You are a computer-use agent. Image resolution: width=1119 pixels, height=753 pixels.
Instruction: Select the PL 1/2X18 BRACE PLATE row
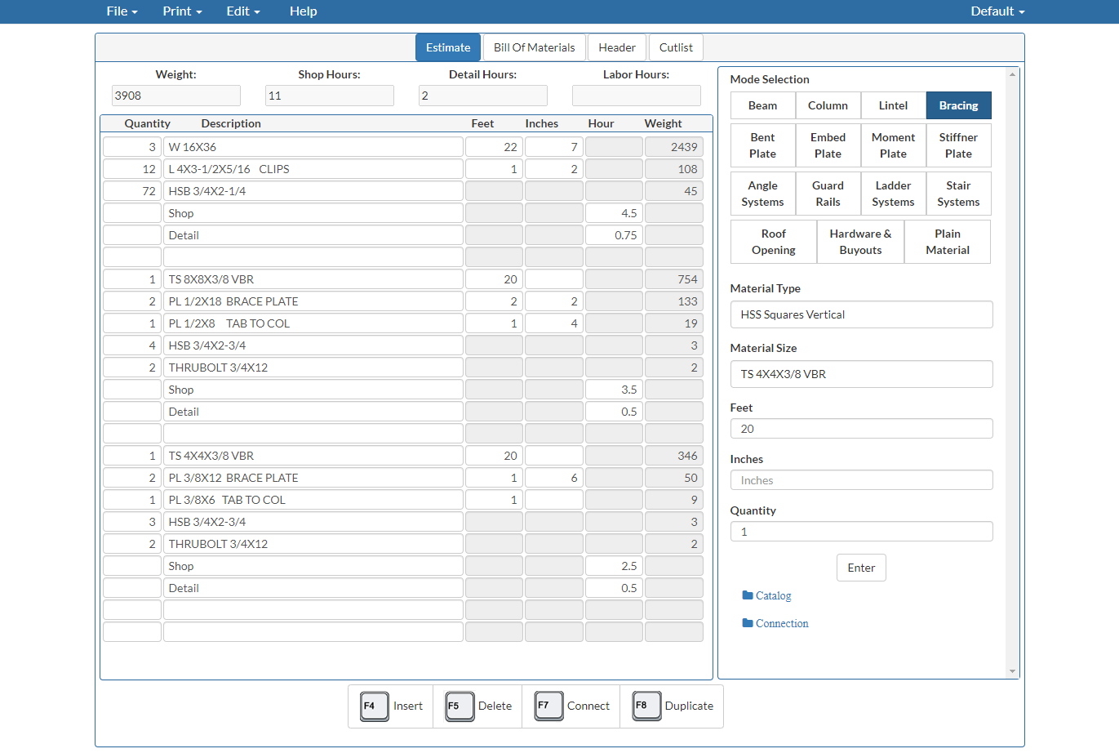point(313,301)
